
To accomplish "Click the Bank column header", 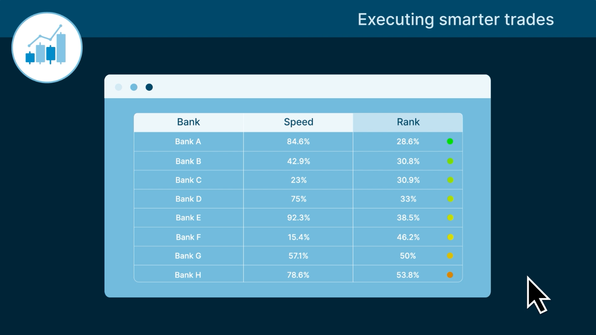I will click(x=188, y=122).
